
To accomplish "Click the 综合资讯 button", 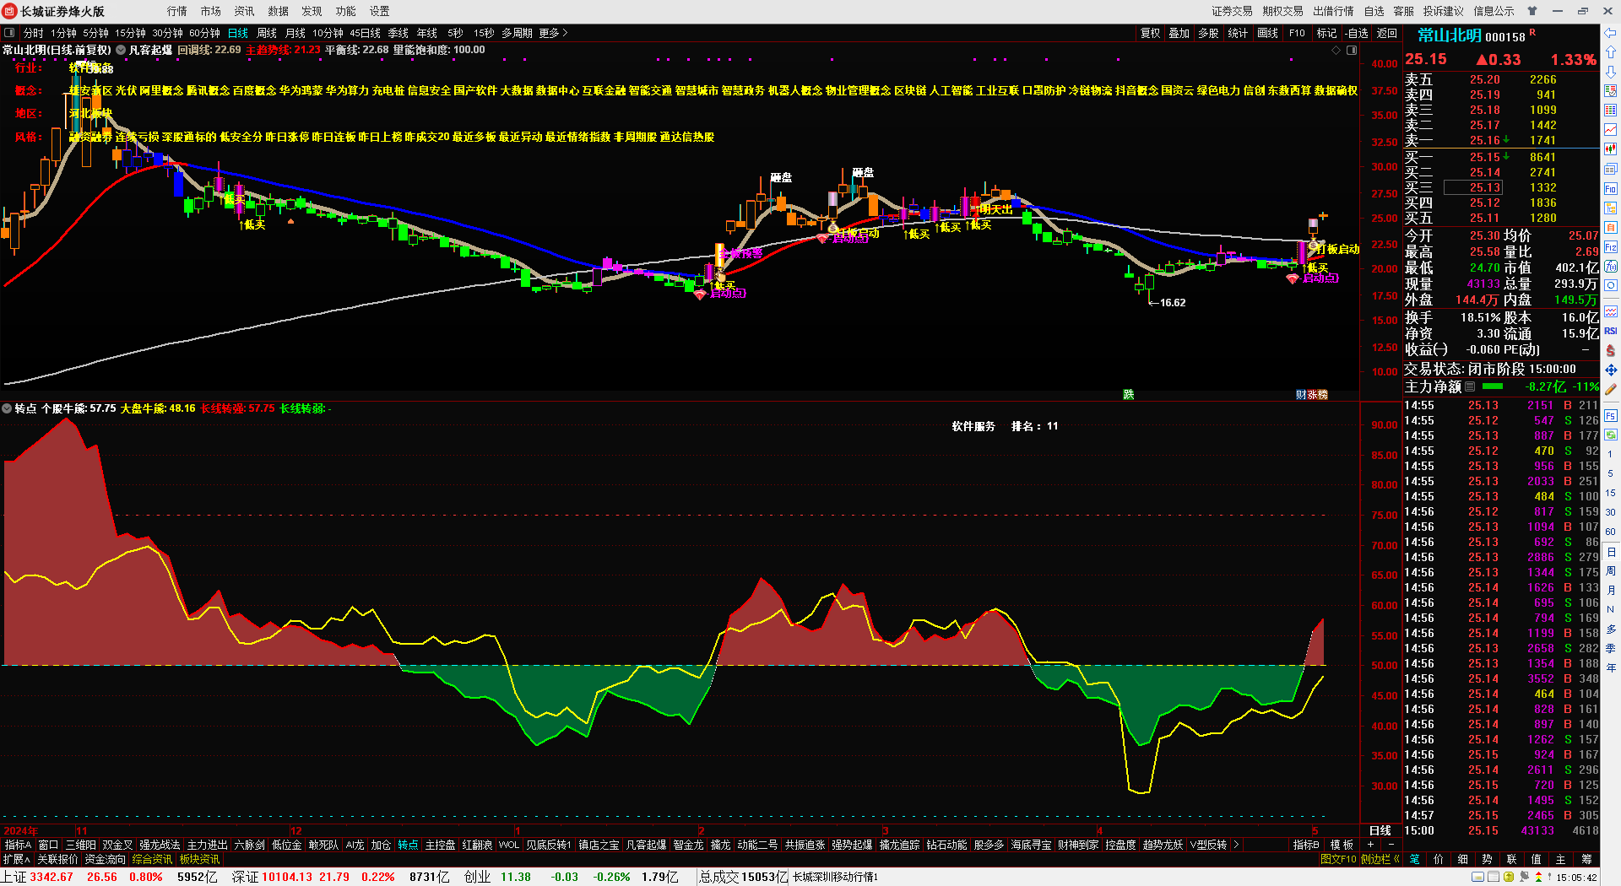I will (x=152, y=859).
